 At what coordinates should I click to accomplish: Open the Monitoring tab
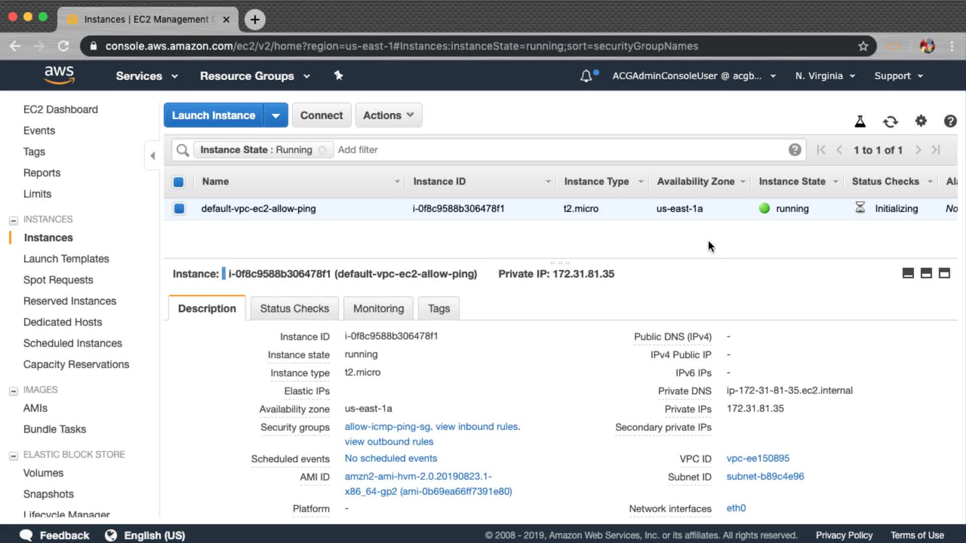[x=378, y=308]
